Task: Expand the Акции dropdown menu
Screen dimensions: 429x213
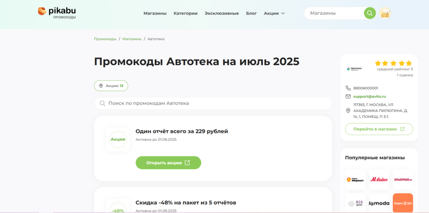Action: click(274, 13)
